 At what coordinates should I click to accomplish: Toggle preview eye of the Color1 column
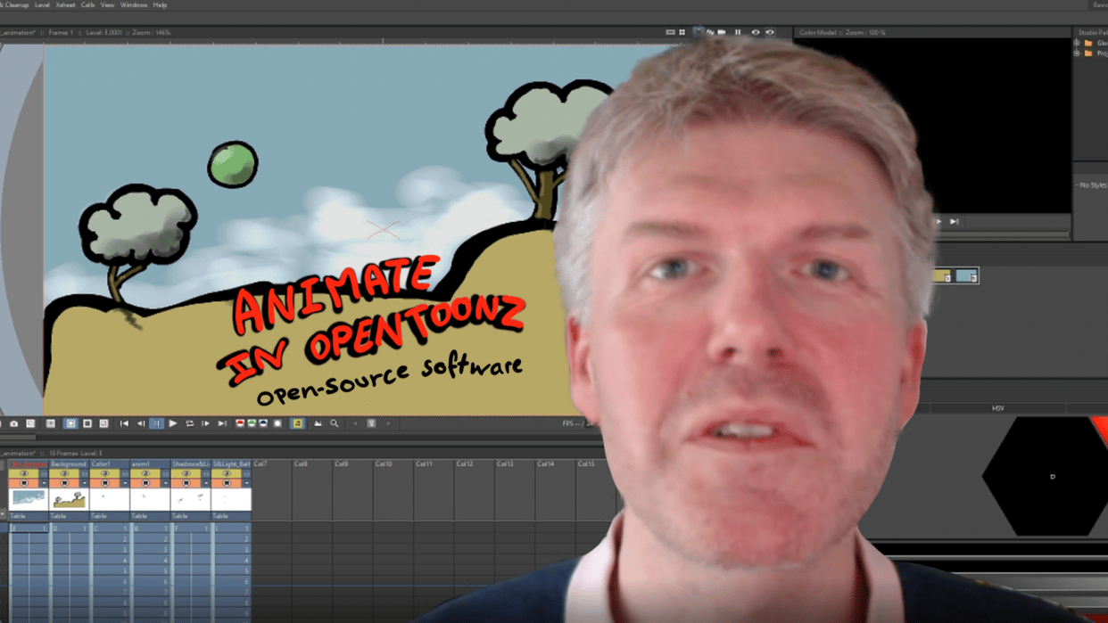104,473
